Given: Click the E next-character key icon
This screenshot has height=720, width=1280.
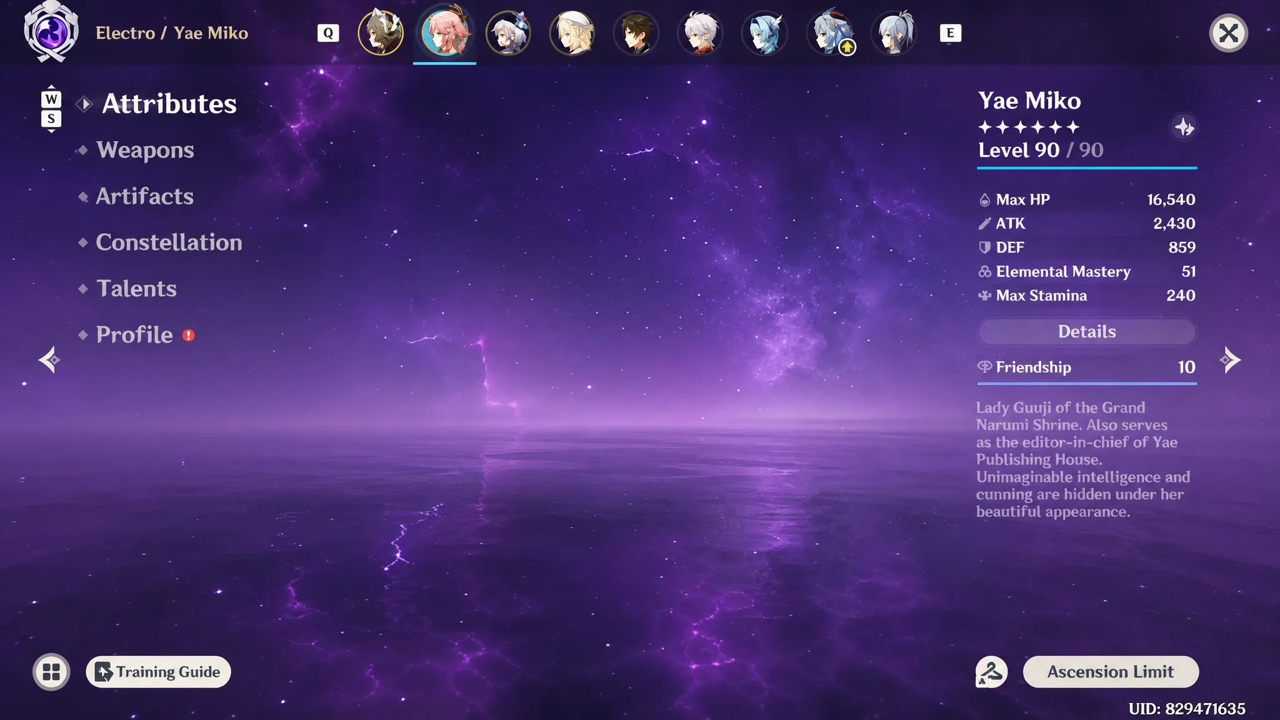Looking at the screenshot, I should [x=951, y=33].
